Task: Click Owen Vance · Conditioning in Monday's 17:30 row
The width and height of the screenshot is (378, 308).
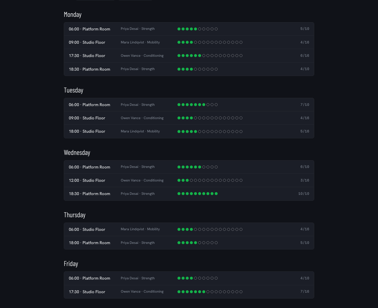Action: tap(142, 56)
